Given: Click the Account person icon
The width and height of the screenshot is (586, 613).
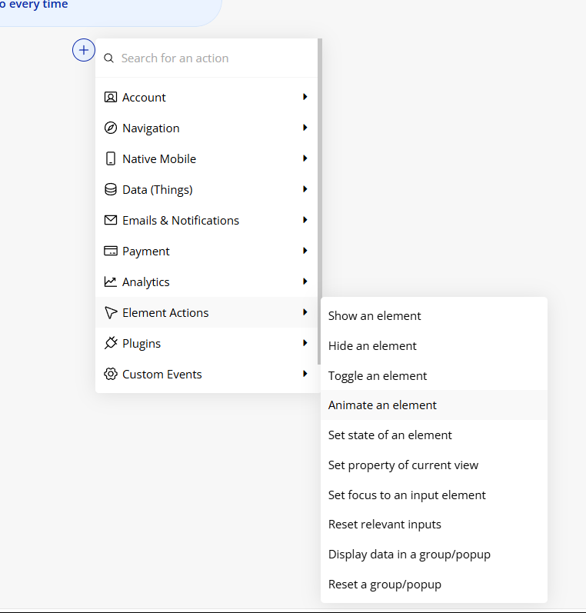Looking at the screenshot, I should (x=111, y=97).
